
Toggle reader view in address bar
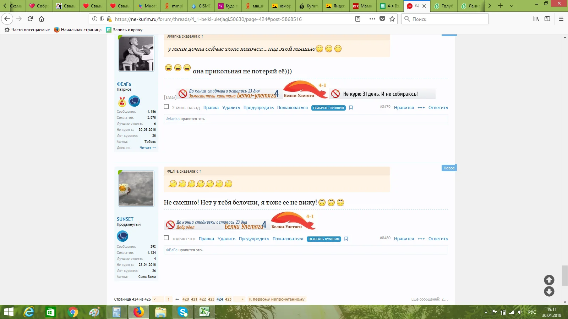[x=358, y=19]
